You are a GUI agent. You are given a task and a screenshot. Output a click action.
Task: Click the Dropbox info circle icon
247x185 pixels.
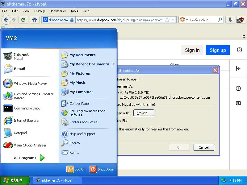click(x=238, y=88)
